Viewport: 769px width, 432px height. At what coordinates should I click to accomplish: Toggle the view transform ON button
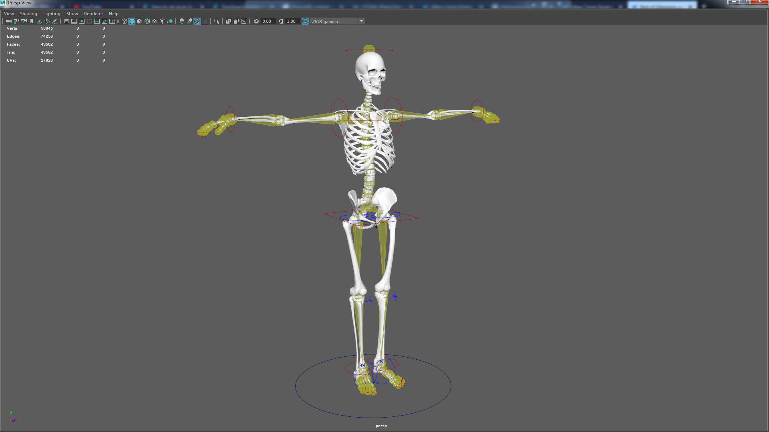click(305, 21)
